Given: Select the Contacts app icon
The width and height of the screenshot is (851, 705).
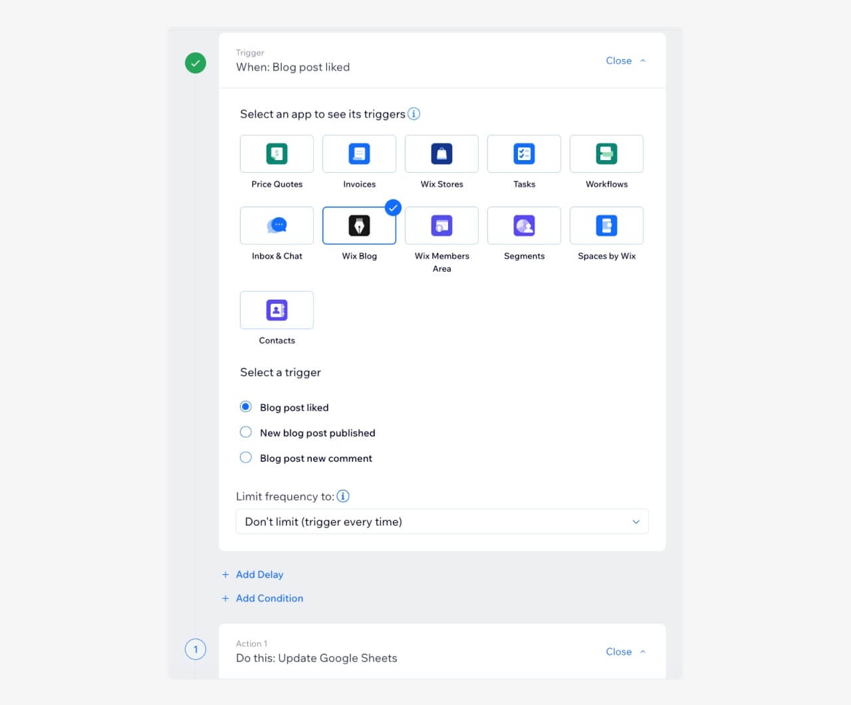Looking at the screenshot, I should coord(277,310).
